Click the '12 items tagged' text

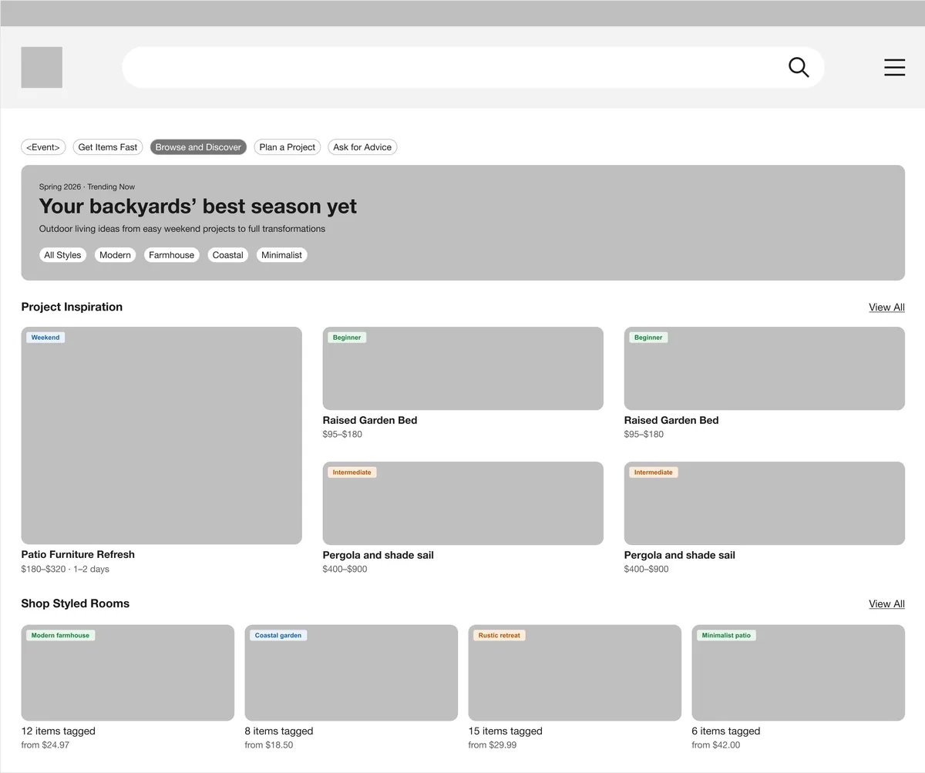(59, 731)
